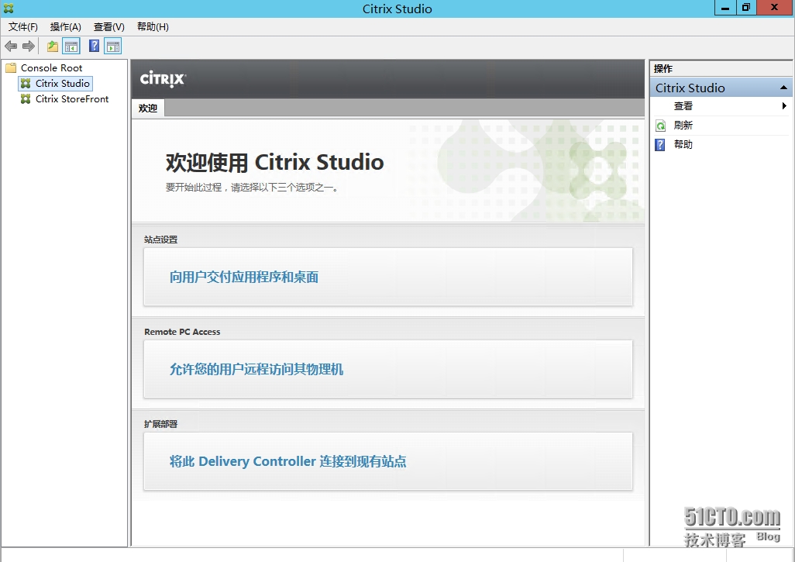Click 帮助 in the actions pane

click(683, 144)
